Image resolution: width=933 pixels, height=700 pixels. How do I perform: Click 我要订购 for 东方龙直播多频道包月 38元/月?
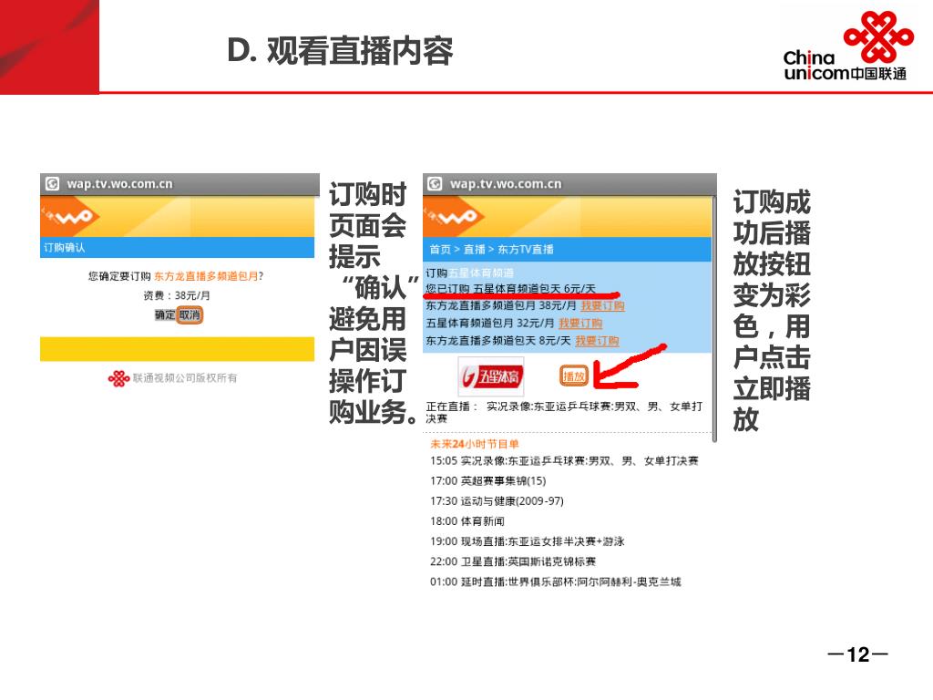[602, 306]
